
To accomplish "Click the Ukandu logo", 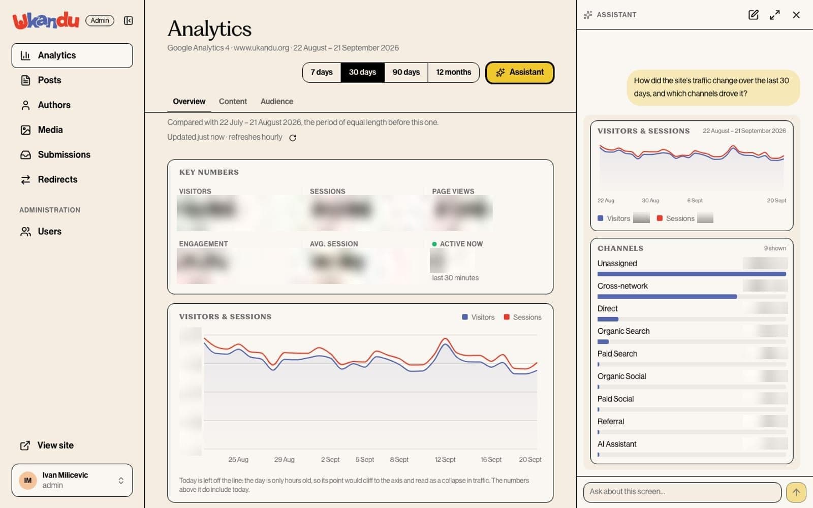I will tap(46, 20).
